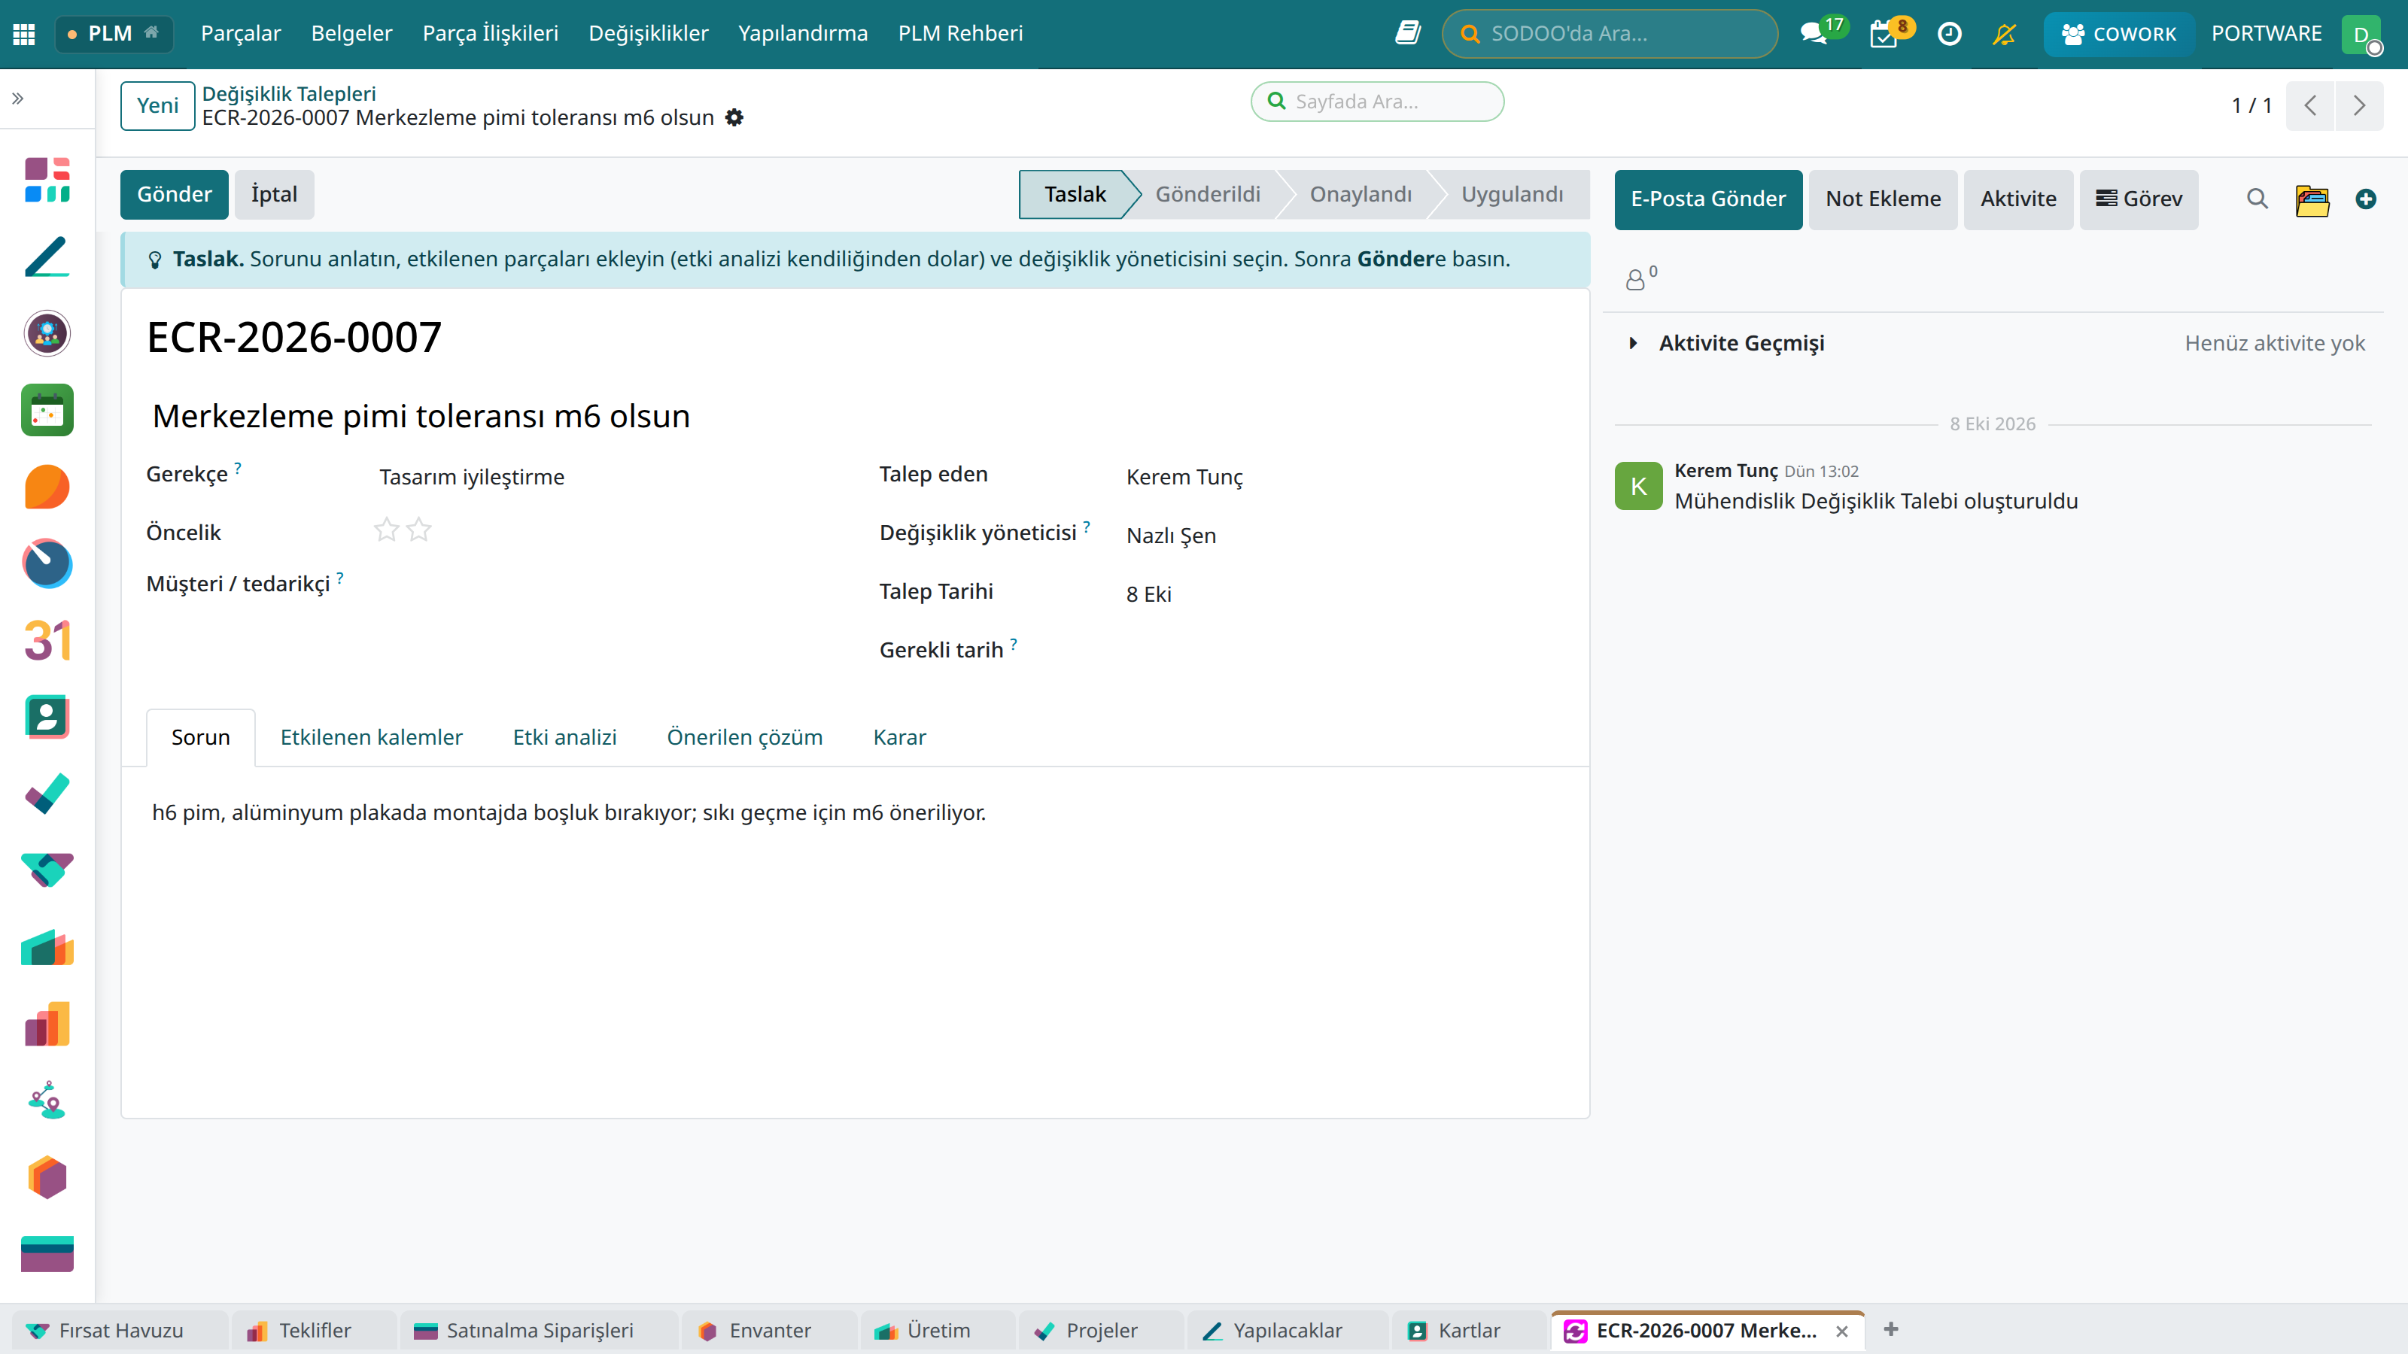Set priority to second star
This screenshot has width=2408, height=1354.
click(419, 531)
